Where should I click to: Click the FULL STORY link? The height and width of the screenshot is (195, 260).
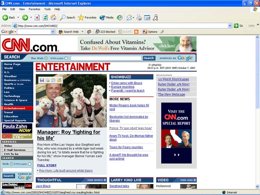click(47, 165)
